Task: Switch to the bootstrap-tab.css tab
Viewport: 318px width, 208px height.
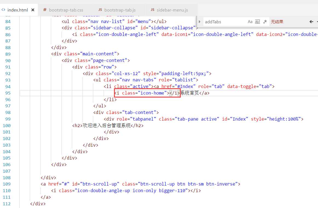Action: [x=66, y=10]
